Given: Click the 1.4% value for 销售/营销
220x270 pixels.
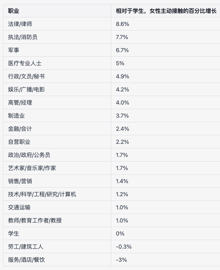Looking at the screenshot, I should point(122,181).
